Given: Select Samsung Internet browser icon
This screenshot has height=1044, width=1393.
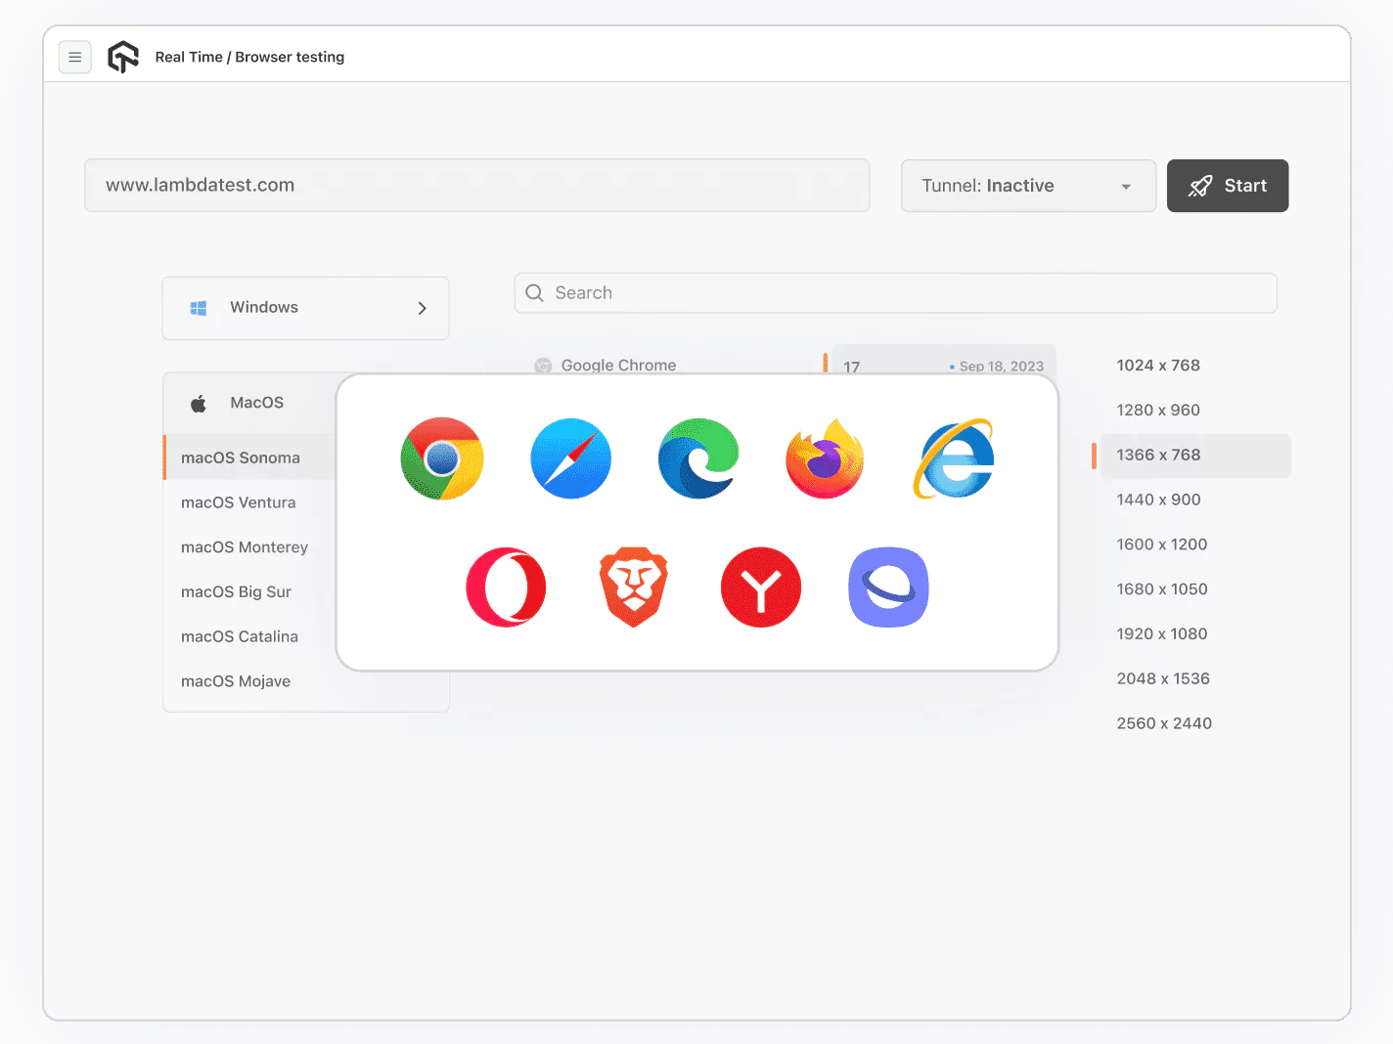Looking at the screenshot, I should (x=888, y=587).
